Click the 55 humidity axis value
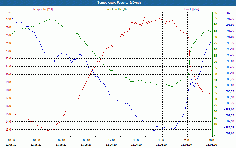The image size is (236, 148). click(215, 68)
